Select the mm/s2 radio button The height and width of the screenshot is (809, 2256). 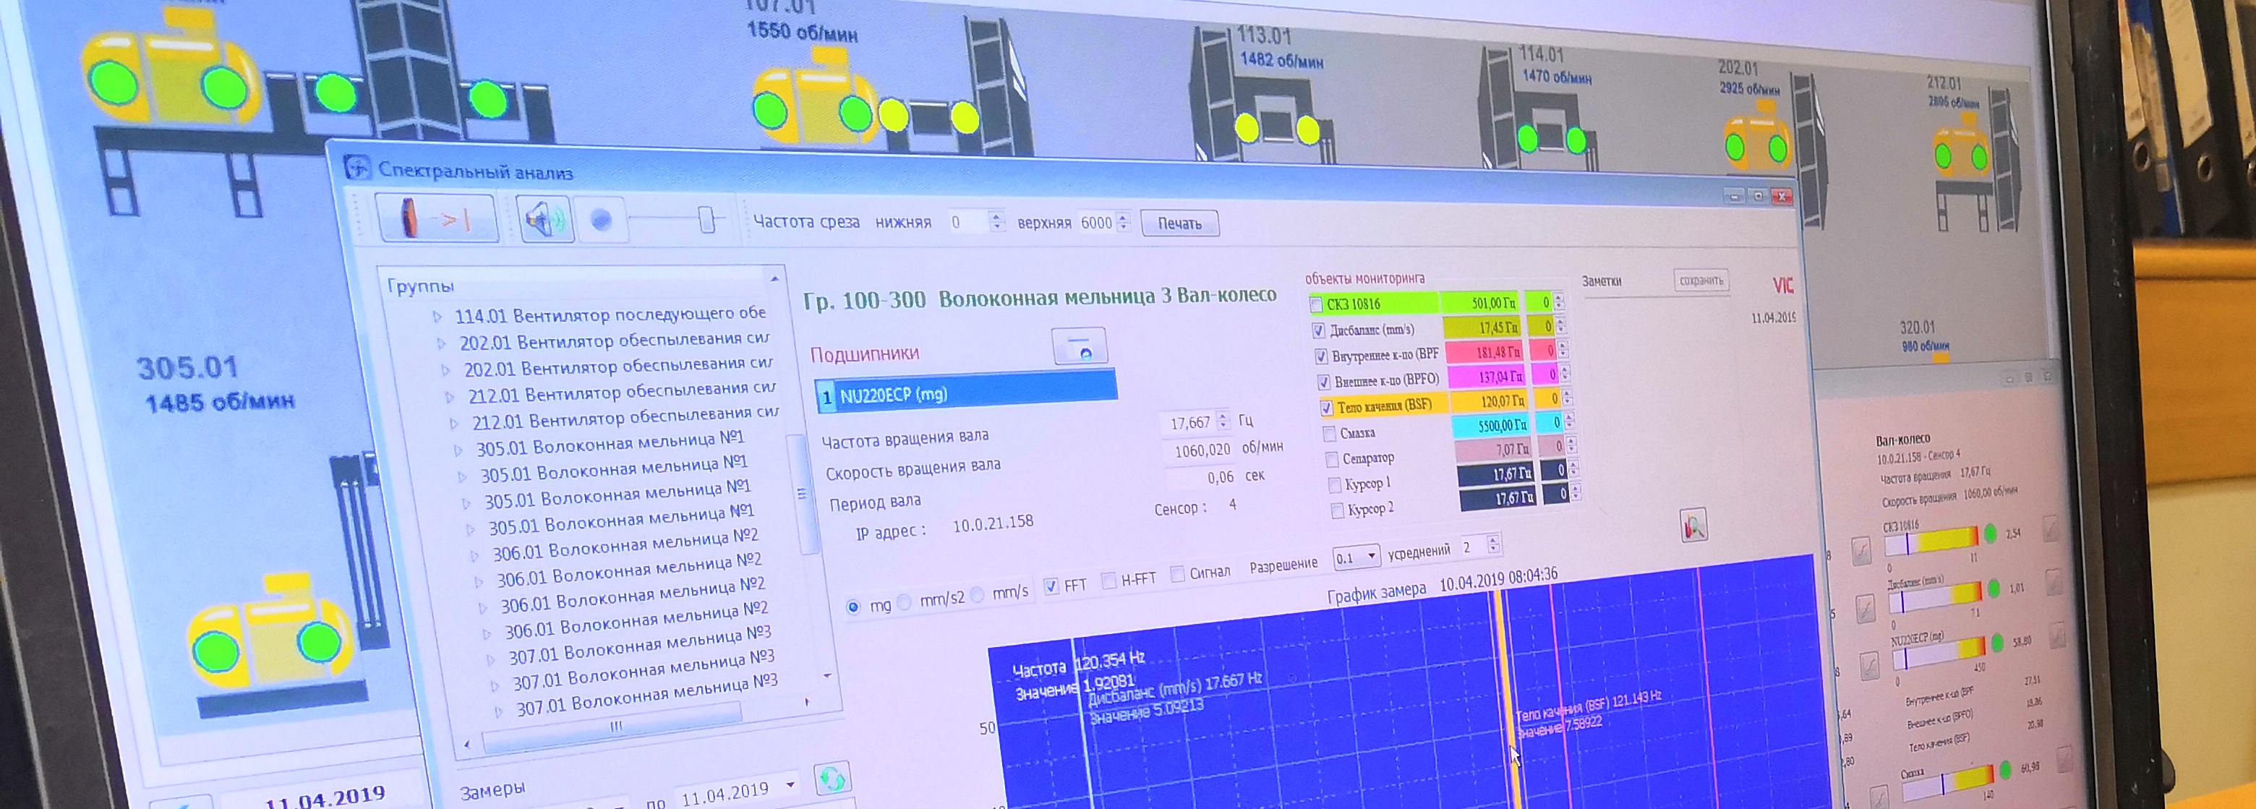pos(904,602)
